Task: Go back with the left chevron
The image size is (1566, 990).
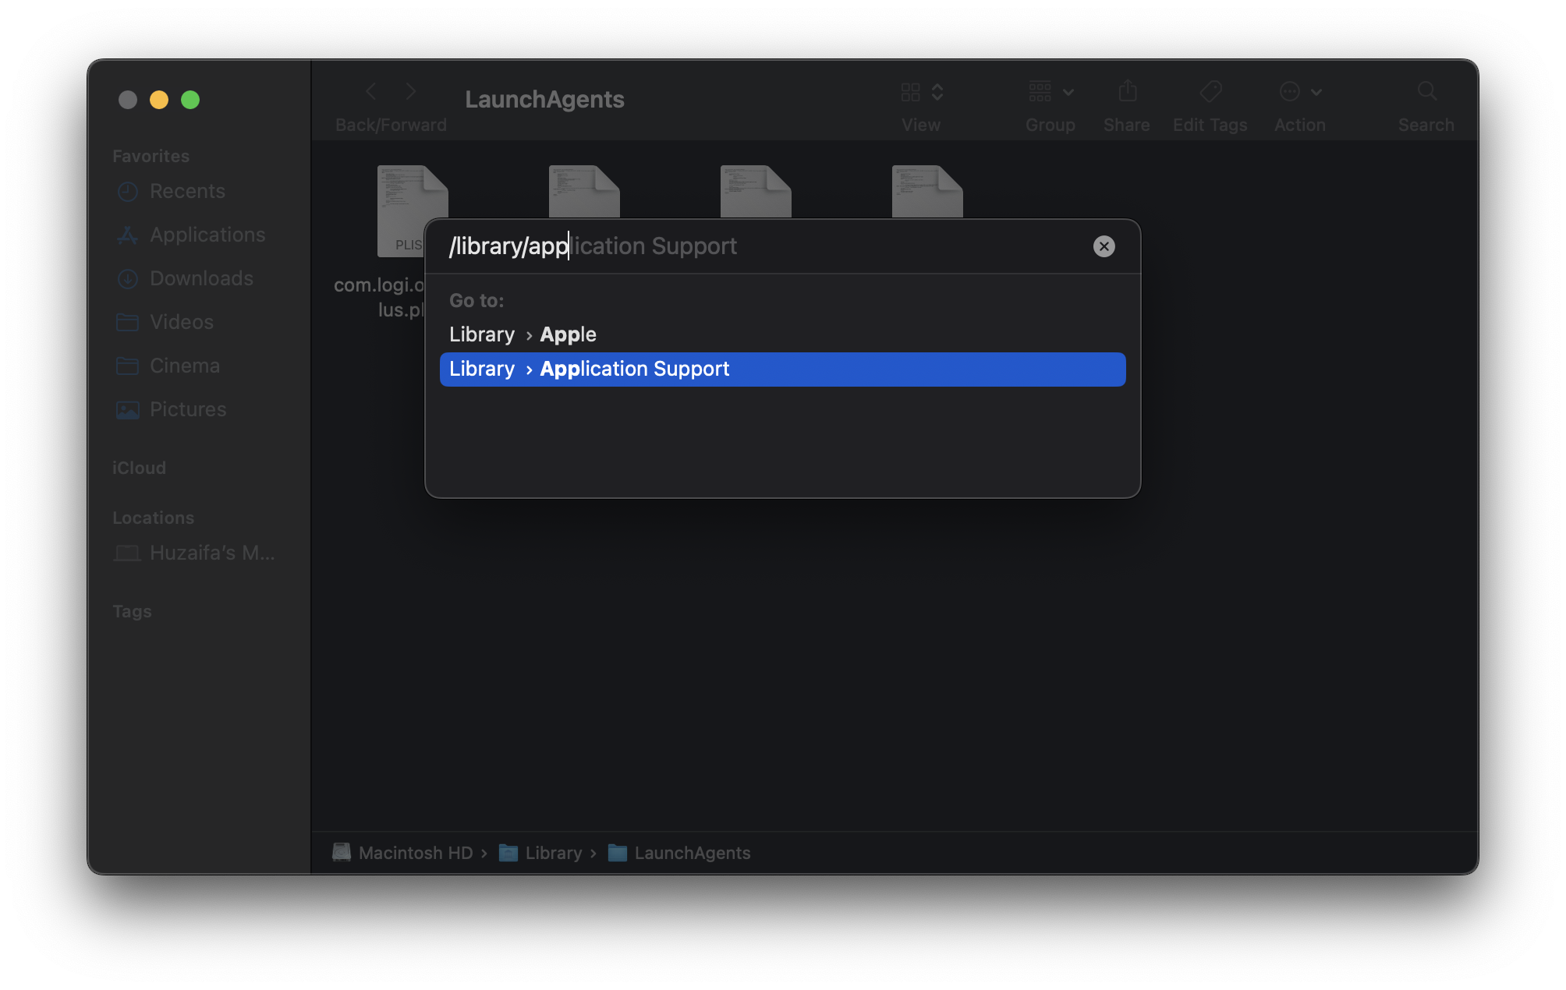Action: (371, 92)
